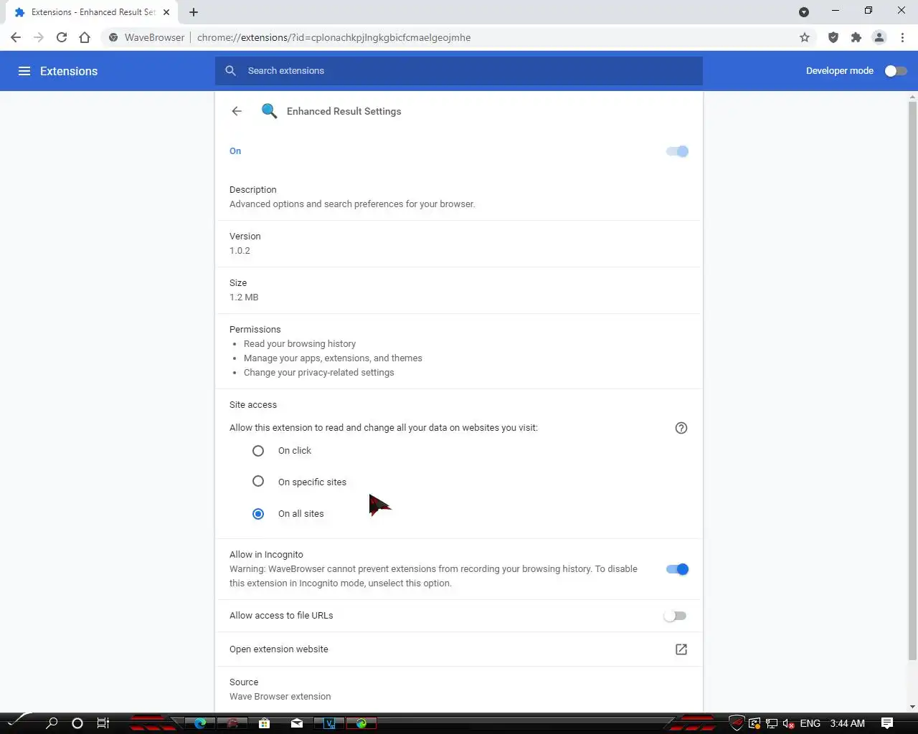Open Cortana circle on the taskbar

point(77,723)
